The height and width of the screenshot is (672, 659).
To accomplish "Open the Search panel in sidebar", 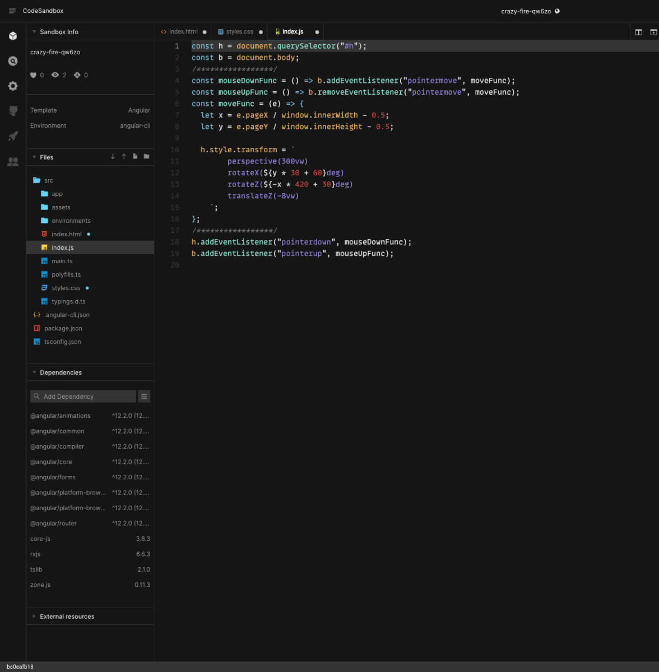I will [x=13, y=61].
